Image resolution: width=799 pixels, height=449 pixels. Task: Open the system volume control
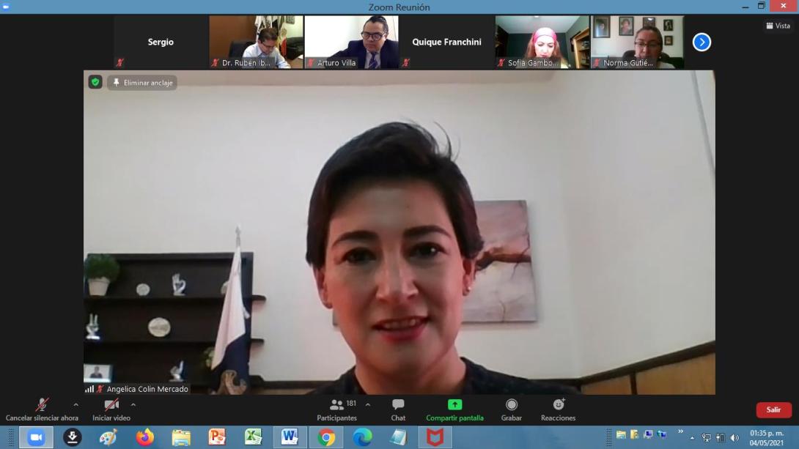(734, 437)
